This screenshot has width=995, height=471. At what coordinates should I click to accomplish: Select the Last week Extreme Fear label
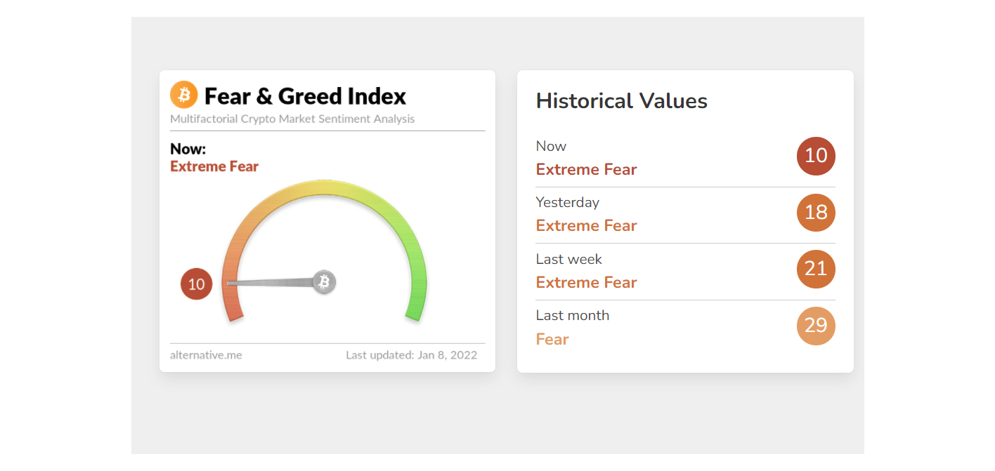587,282
